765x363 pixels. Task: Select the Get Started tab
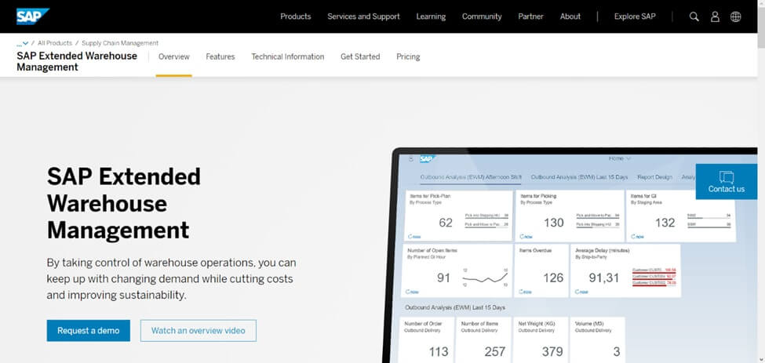[x=360, y=56]
